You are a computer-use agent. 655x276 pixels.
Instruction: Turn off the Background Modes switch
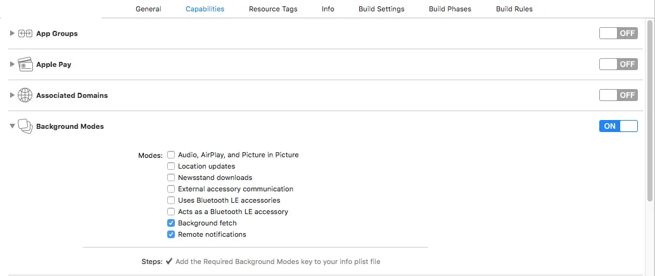click(x=618, y=126)
